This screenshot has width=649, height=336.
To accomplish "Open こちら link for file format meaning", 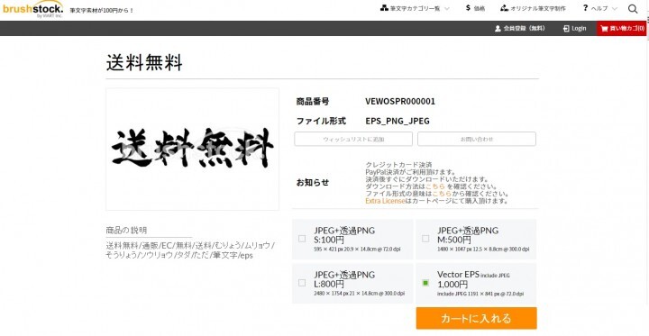I will point(442,194).
